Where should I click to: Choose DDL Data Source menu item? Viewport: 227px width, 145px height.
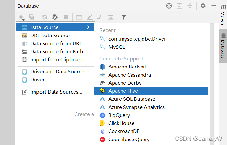[x=55, y=36]
